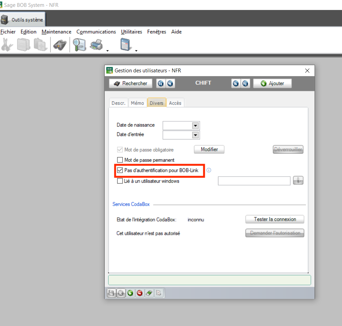Viewport: 342px width, 326px height.
Task: Click the Déverrouiller button
Action: coord(288,149)
